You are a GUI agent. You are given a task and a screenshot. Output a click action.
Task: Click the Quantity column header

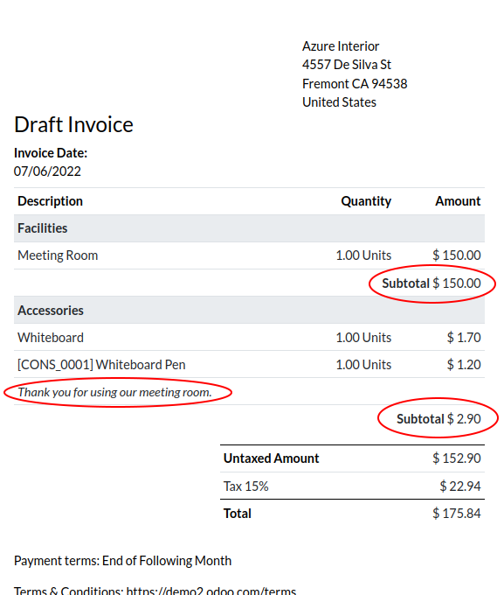(x=366, y=201)
